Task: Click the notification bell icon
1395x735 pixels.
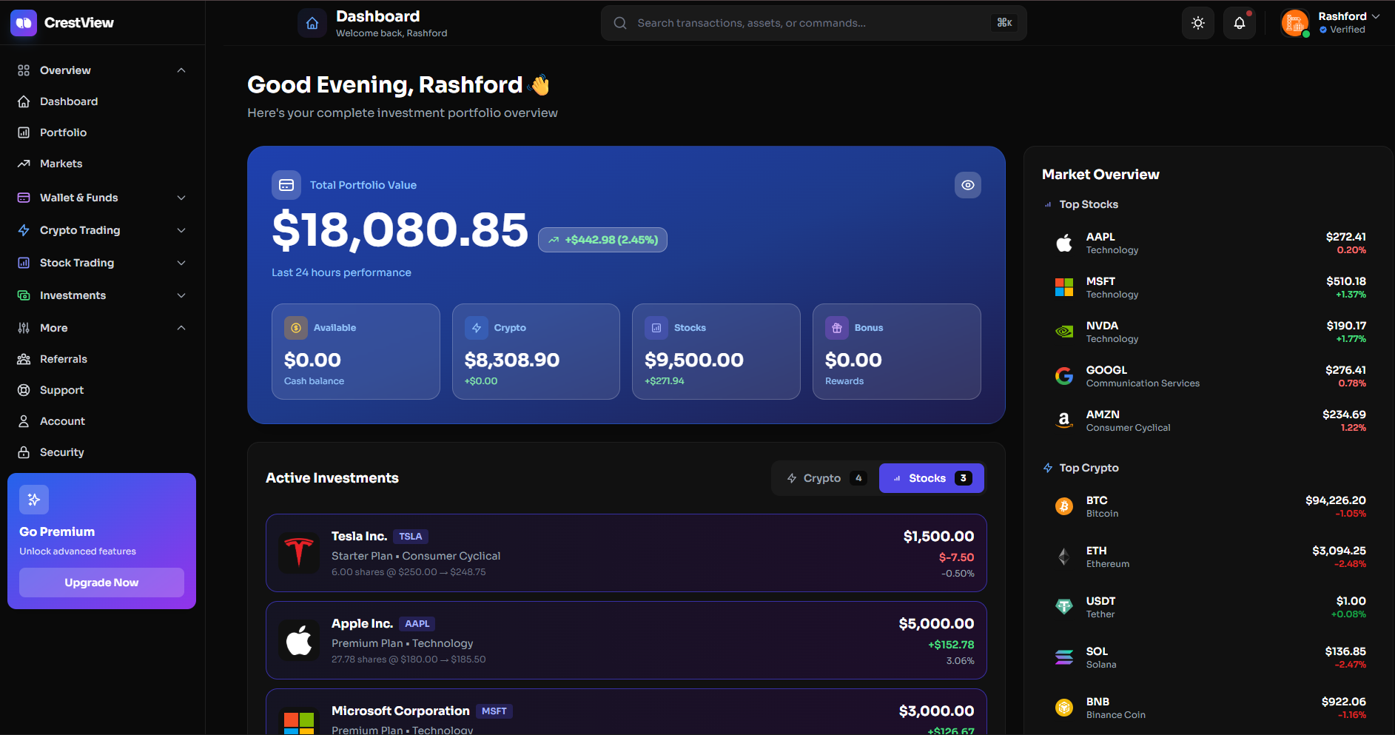Action: pyautogui.click(x=1240, y=22)
